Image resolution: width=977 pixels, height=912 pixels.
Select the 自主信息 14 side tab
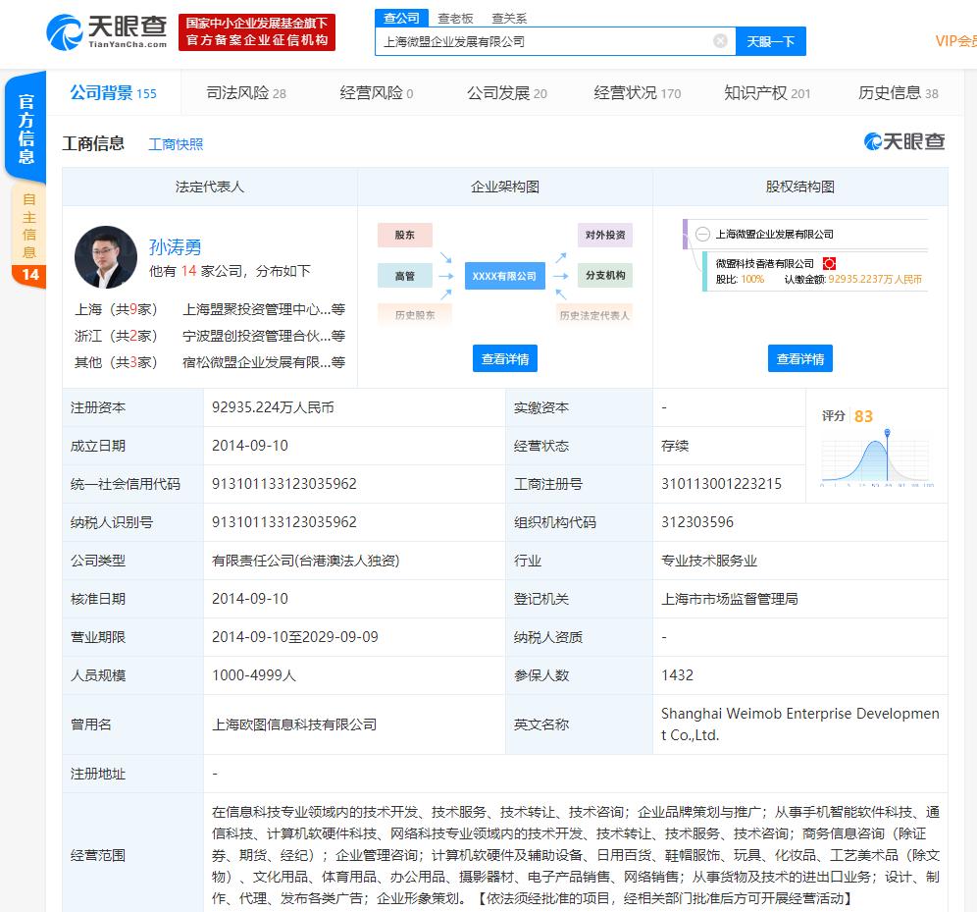tap(28, 237)
